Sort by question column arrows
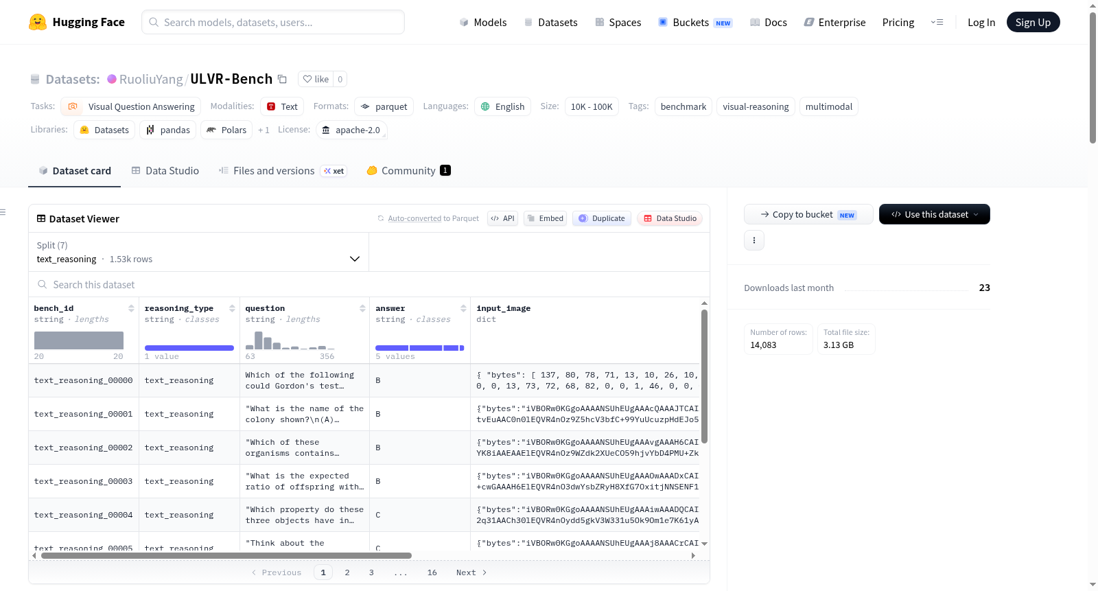 [x=362, y=308]
